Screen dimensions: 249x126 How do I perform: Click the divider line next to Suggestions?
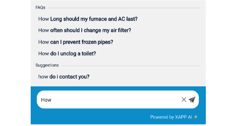(x=131, y=65)
